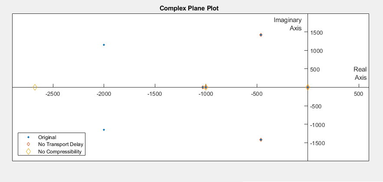Click the upper-right orange diamond data marker
This screenshot has height=182, width=383.
pos(261,35)
